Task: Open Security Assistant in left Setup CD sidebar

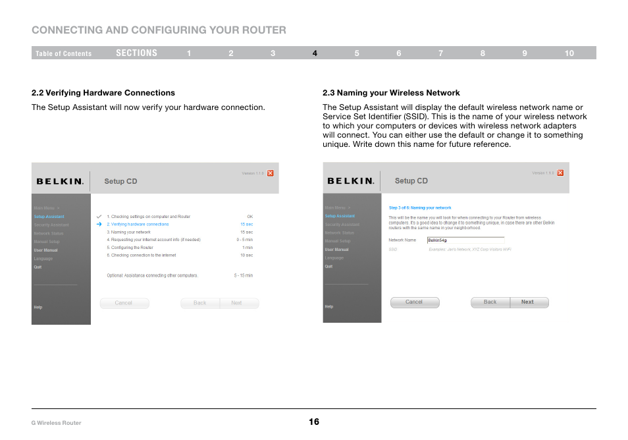Action: point(51,225)
